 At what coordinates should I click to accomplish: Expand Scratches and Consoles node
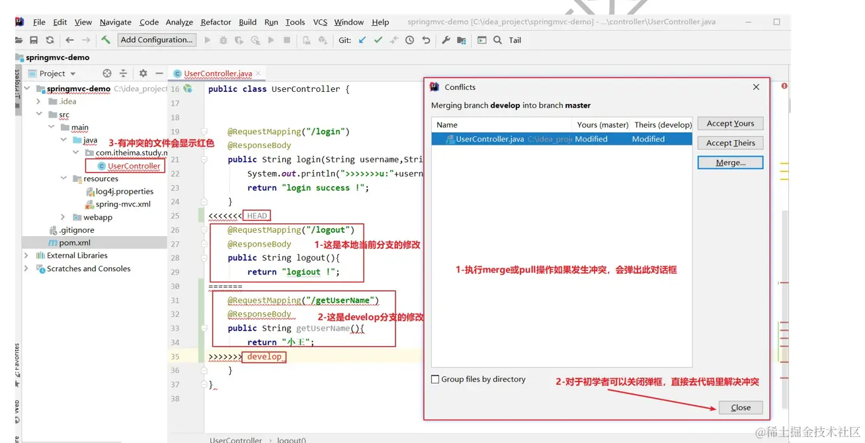tap(27, 268)
